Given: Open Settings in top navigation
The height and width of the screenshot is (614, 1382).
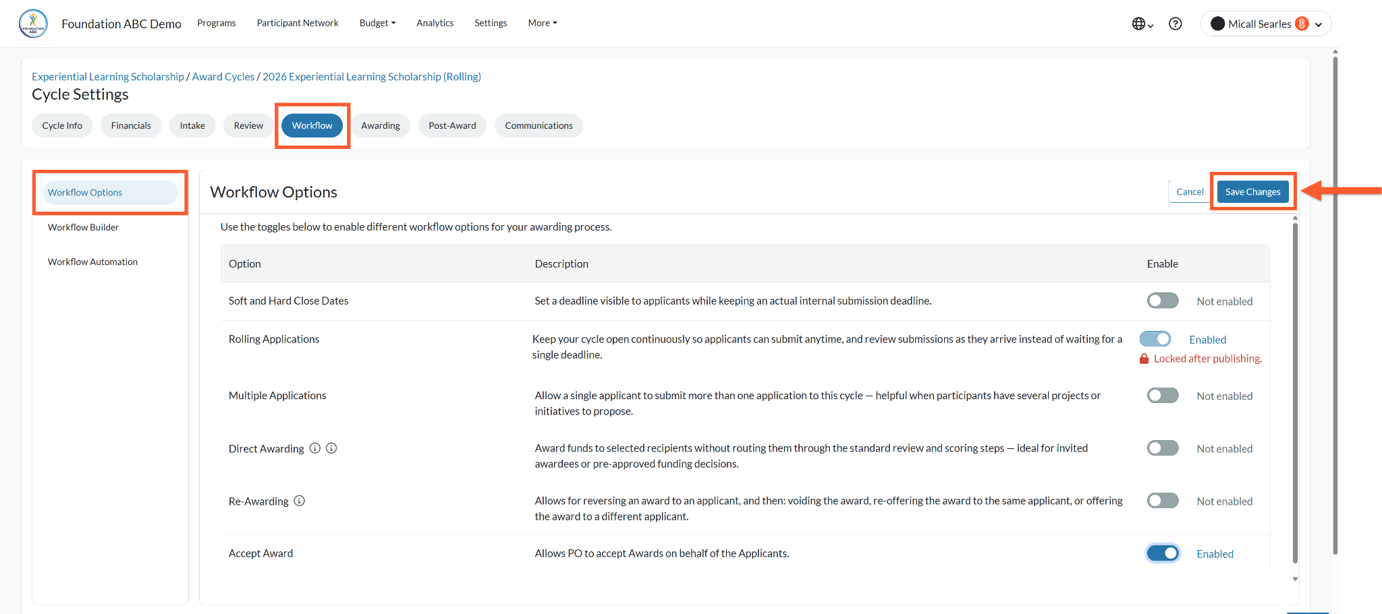Looking at the screenshot, I should point(491,23).
